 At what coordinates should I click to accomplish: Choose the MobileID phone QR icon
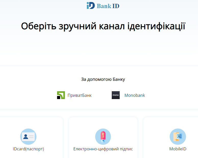point(178,136)
